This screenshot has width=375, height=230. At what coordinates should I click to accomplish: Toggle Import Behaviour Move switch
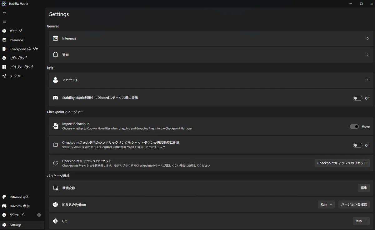click(354, 127)
